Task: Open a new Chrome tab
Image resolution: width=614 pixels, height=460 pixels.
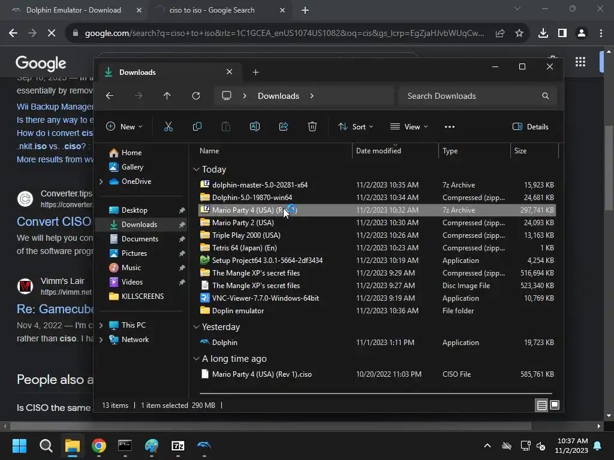Action: [305, 10]
